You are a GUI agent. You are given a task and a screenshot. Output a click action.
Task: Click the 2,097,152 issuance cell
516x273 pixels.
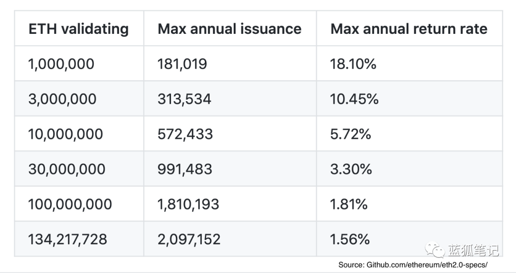point(189,239)
